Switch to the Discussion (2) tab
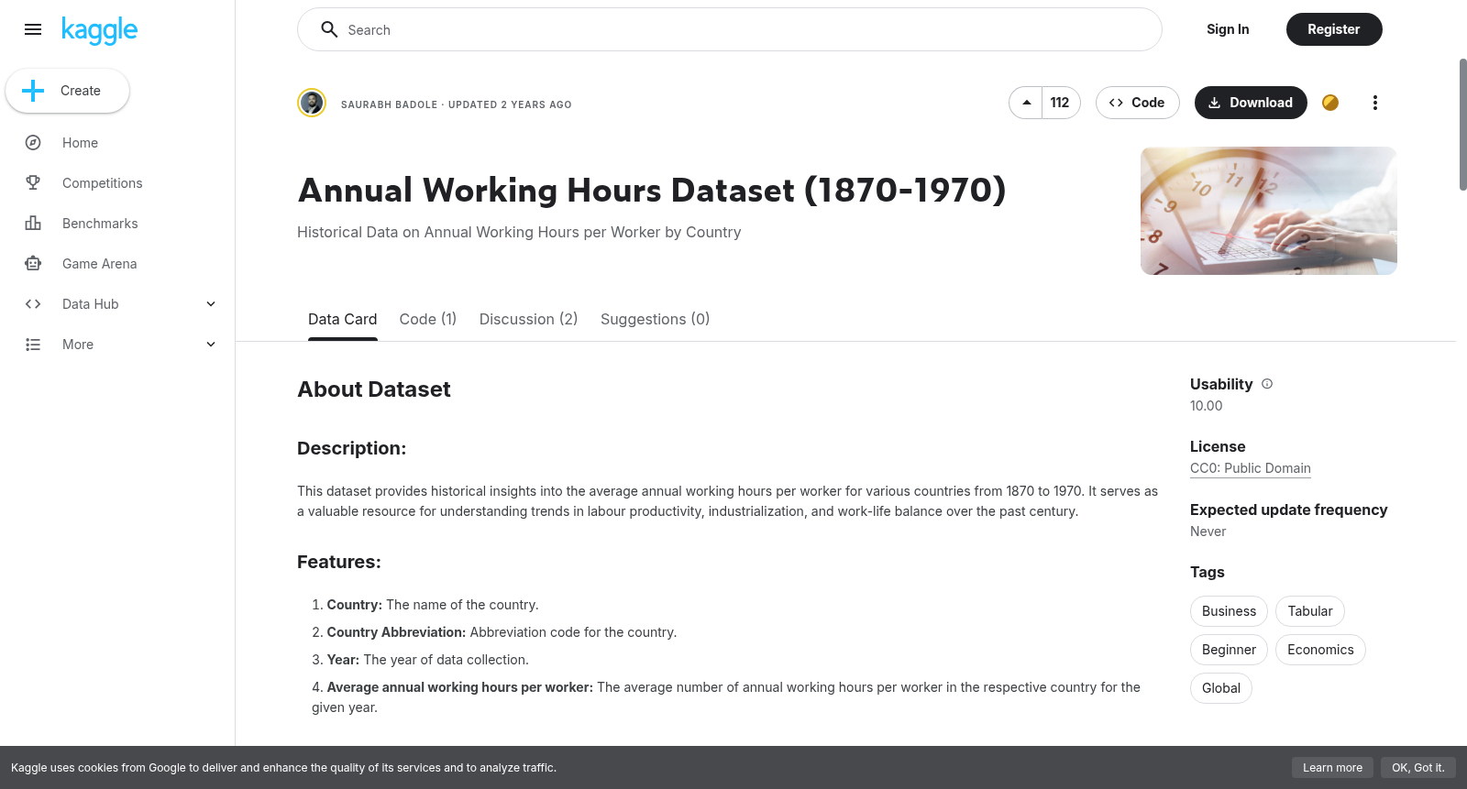The image size is (1467, 789). (529, 319)
